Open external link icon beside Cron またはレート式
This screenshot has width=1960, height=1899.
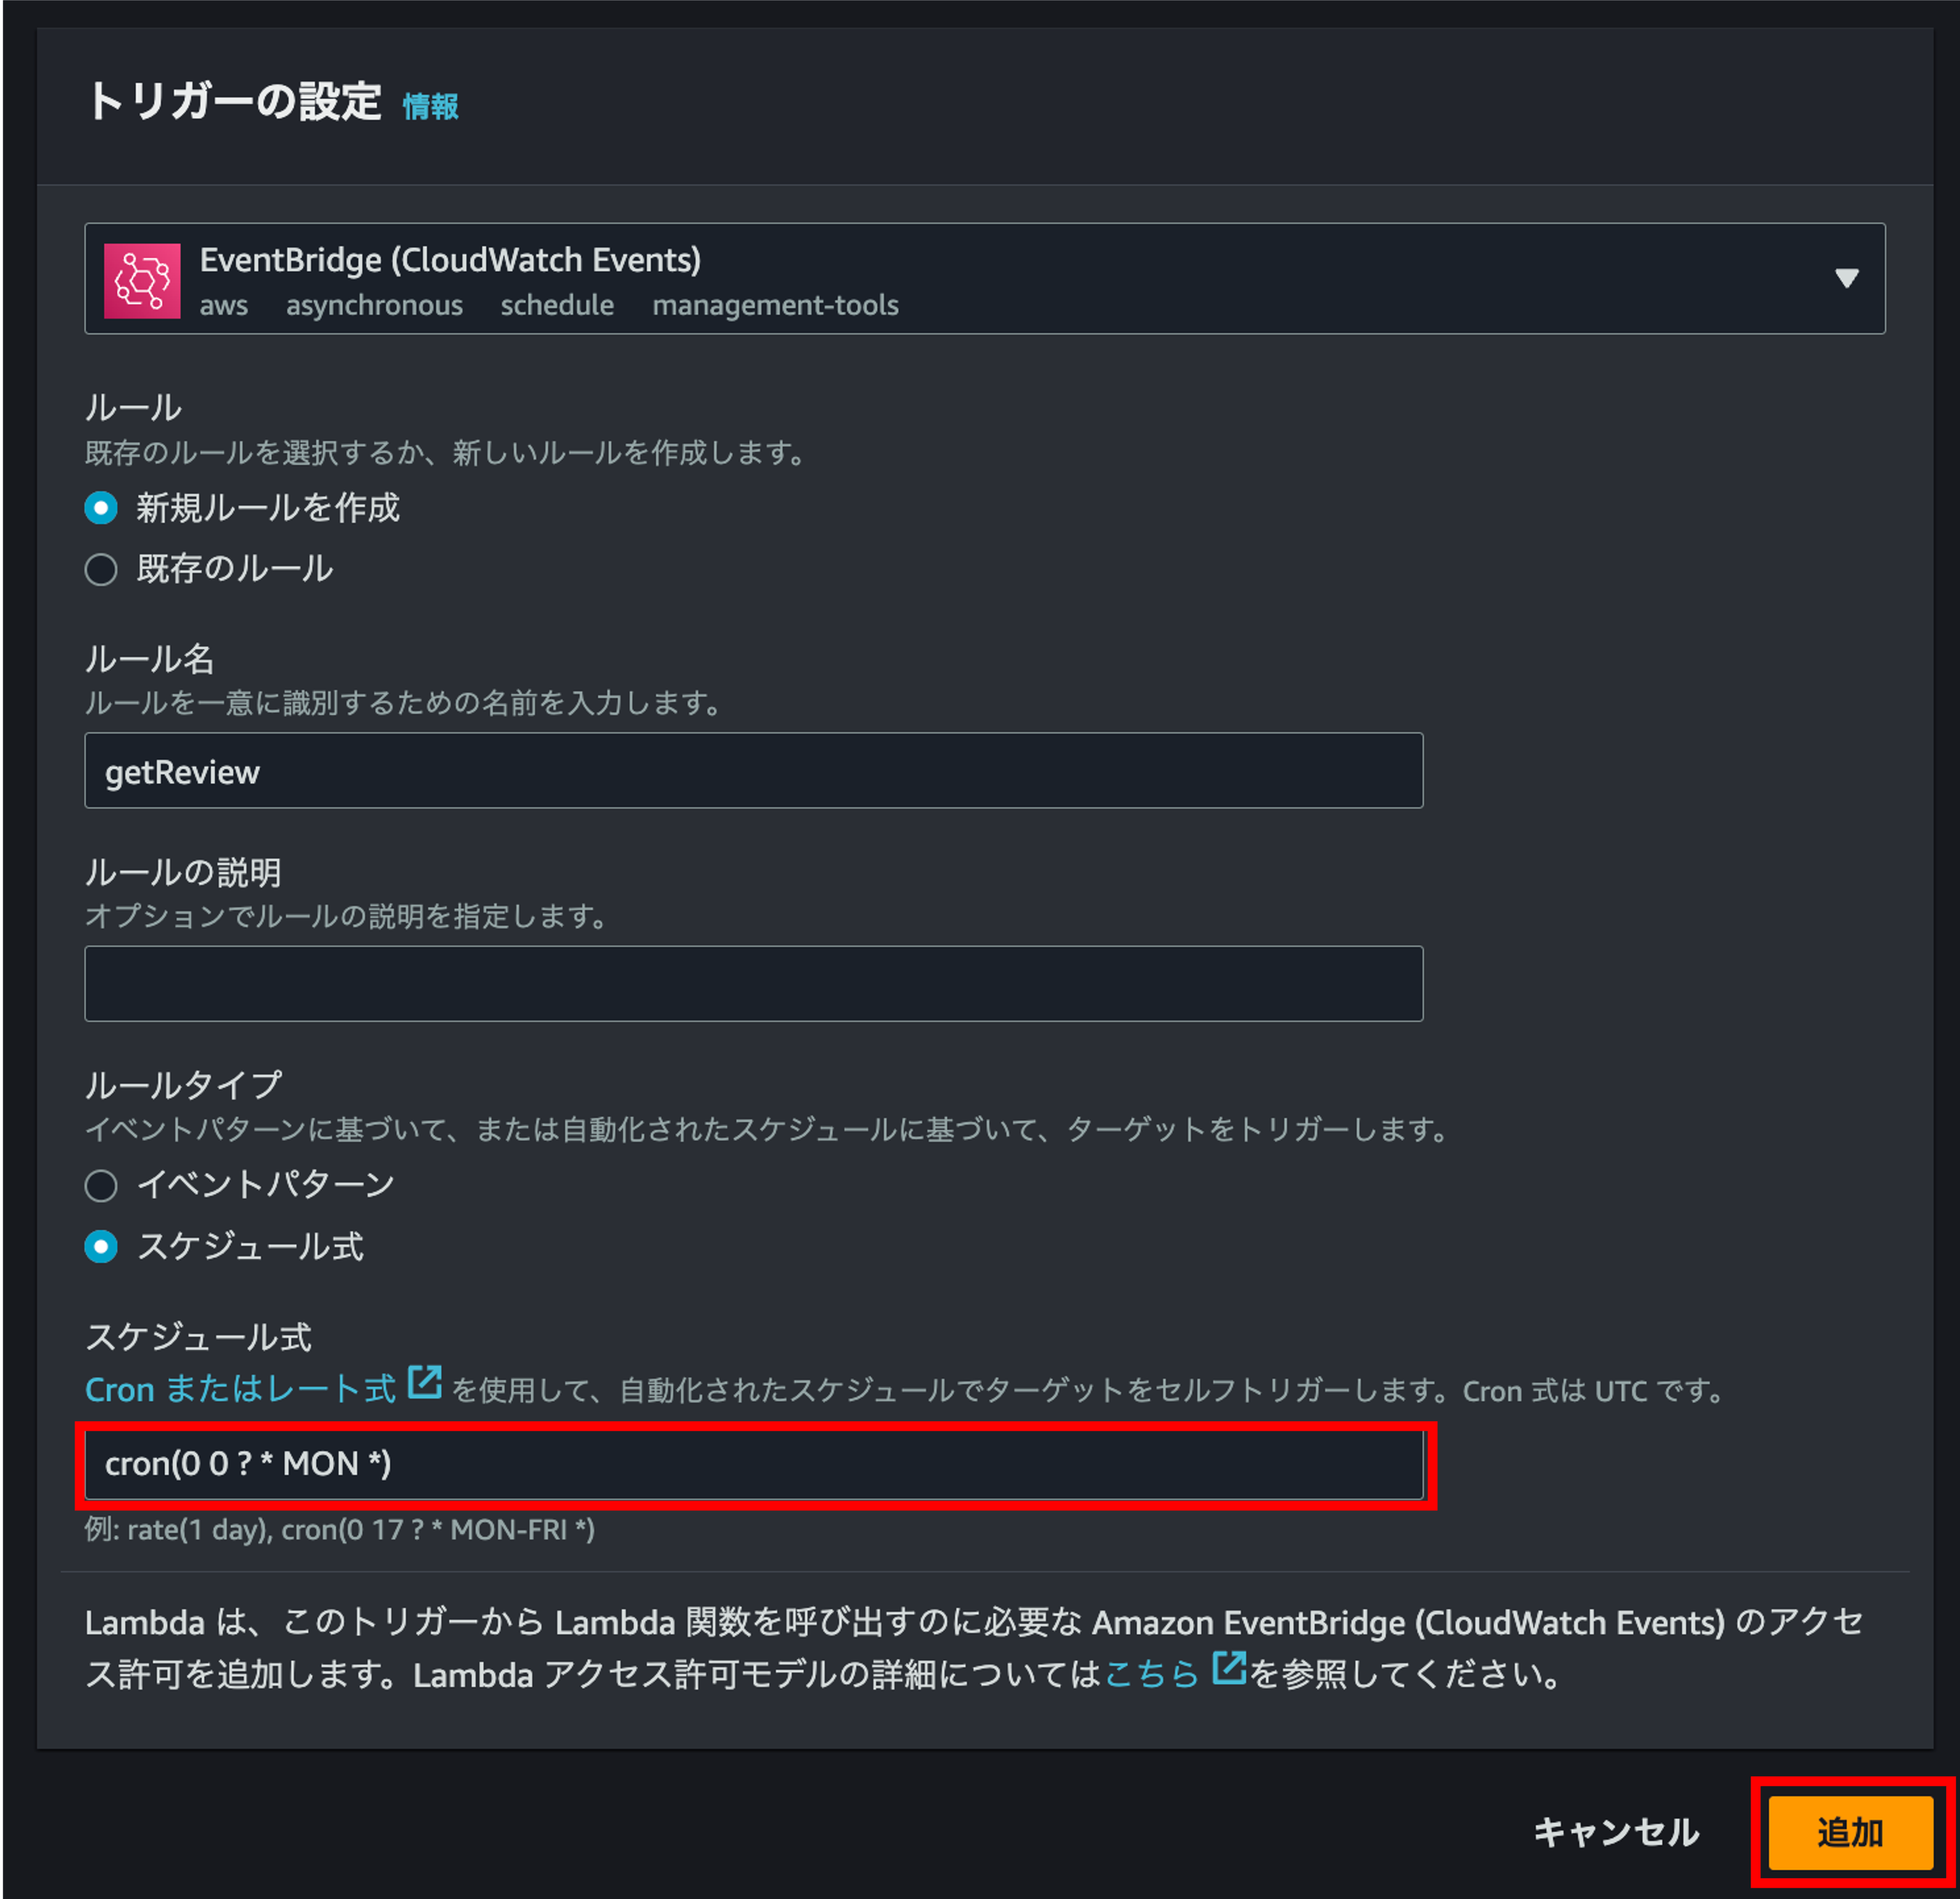click(425, 1383)
